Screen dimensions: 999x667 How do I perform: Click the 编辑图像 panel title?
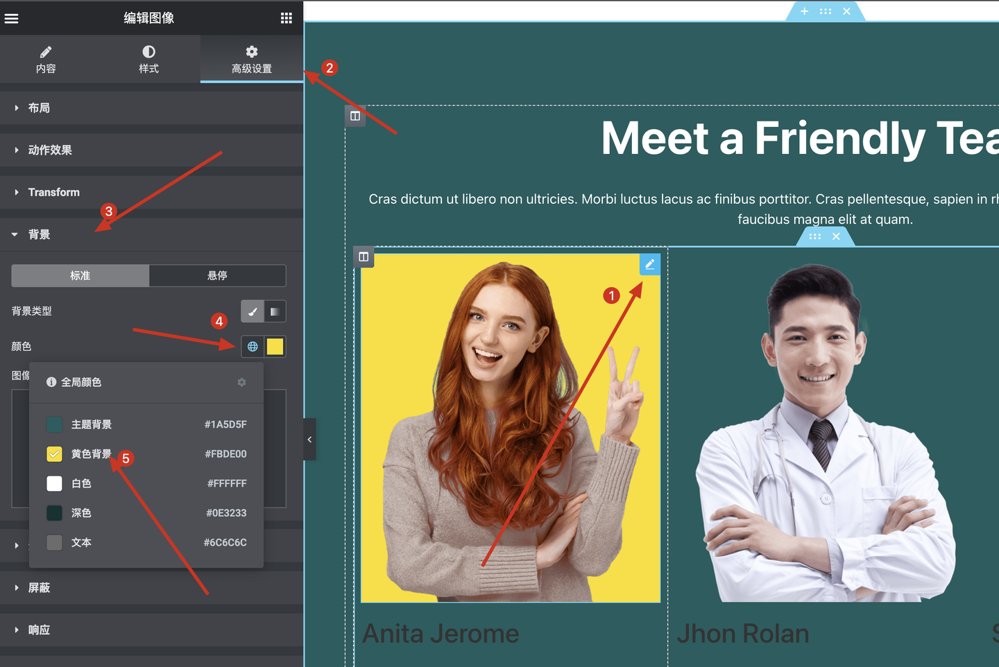click(149, 18)
